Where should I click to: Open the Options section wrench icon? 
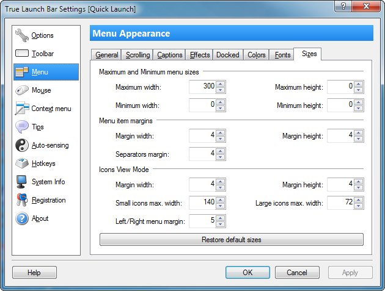tap(22, 35)
